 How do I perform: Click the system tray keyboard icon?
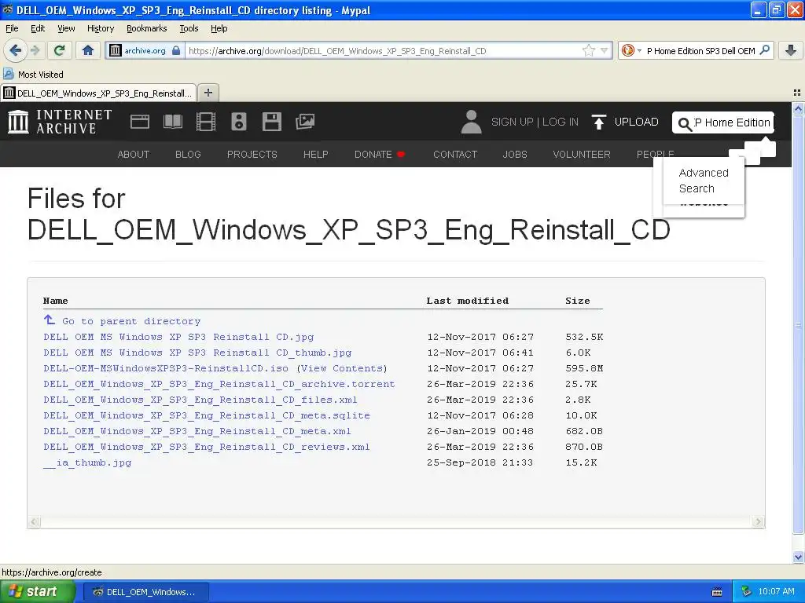717,592
